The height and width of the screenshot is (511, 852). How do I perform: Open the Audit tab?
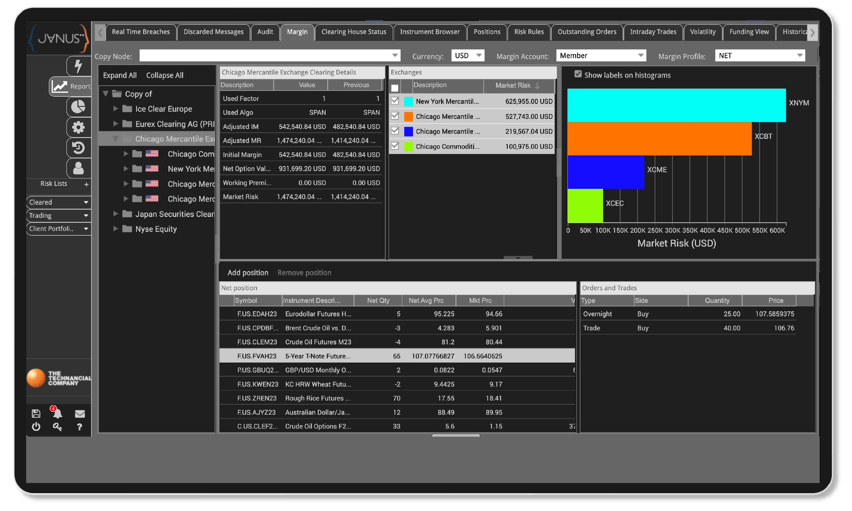pyautogui.click(x=265, y=32)
